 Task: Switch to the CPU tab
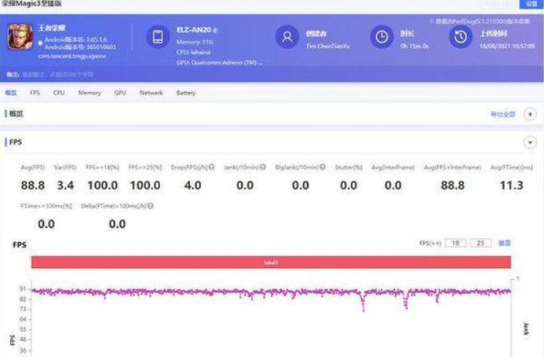[x=59, y=93]
